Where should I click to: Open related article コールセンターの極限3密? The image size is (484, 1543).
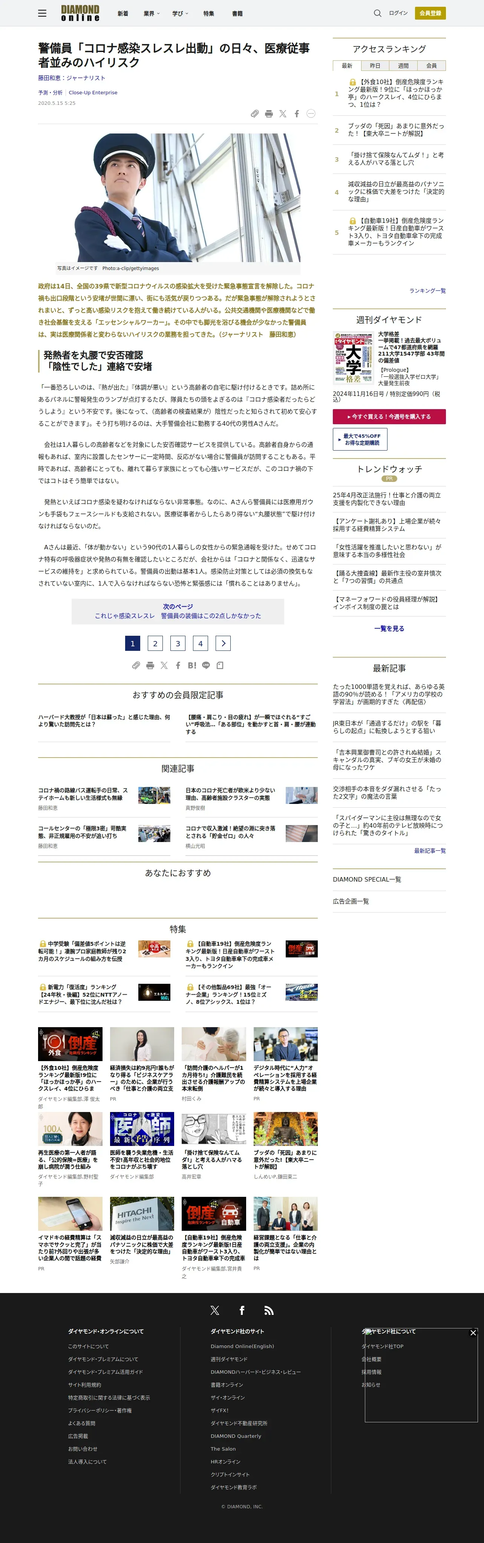pos(83,832)
